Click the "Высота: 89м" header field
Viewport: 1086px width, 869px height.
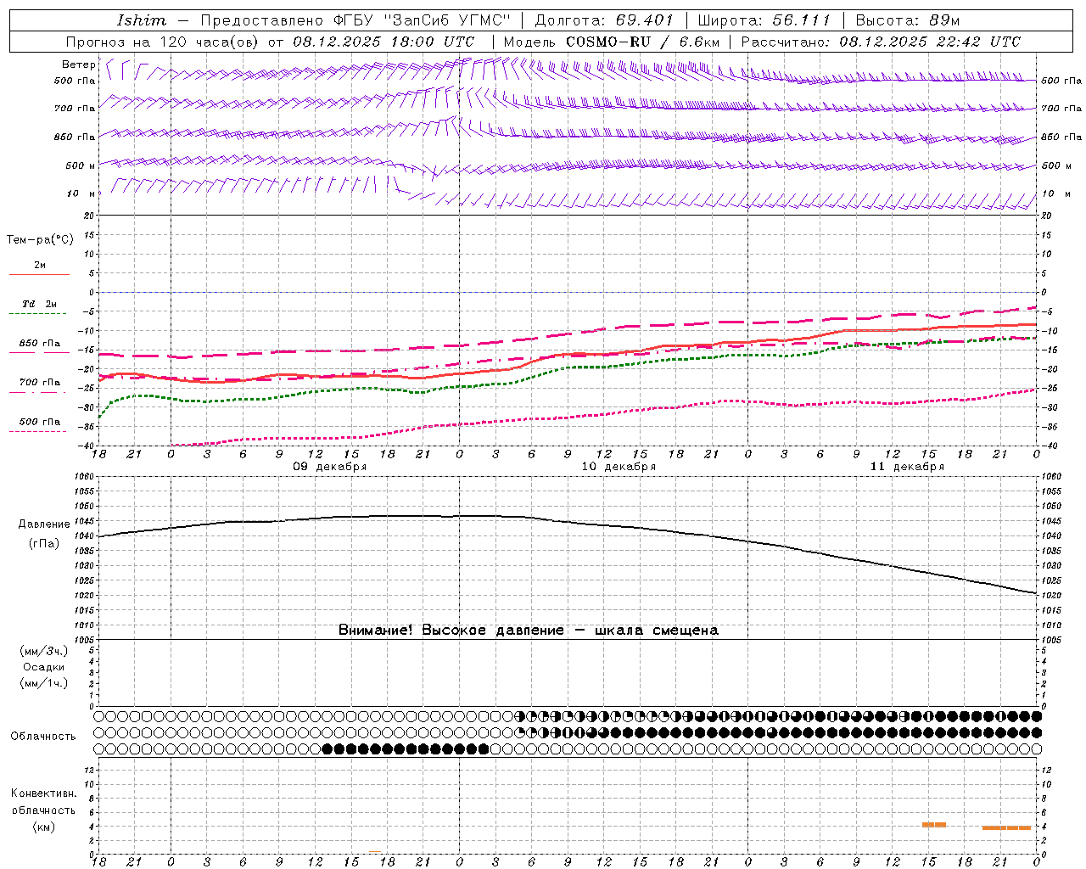907,20
